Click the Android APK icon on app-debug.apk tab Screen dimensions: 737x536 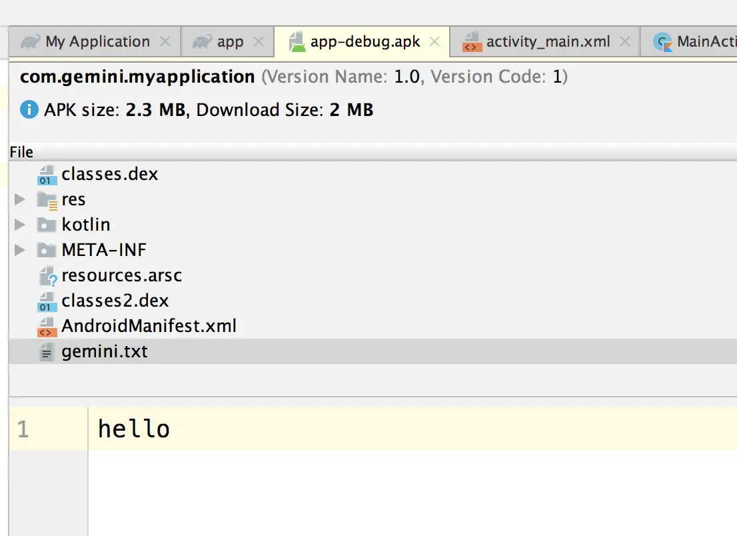(297, 42)
